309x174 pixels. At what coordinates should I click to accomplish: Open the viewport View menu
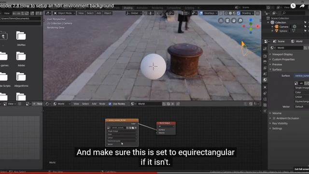(x=81, y=13)
